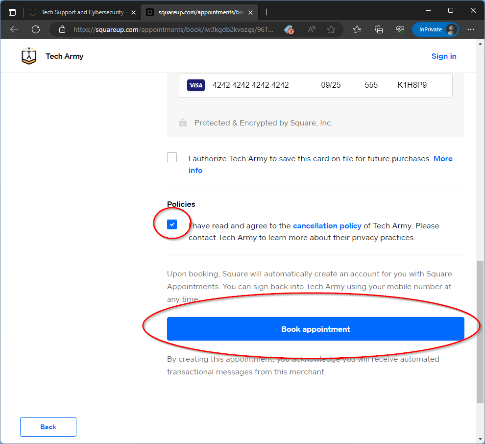This screenshot has width=485, height=444.
Task: Click the Protected & Encrypted lock icon
Action: pos(183,123)
